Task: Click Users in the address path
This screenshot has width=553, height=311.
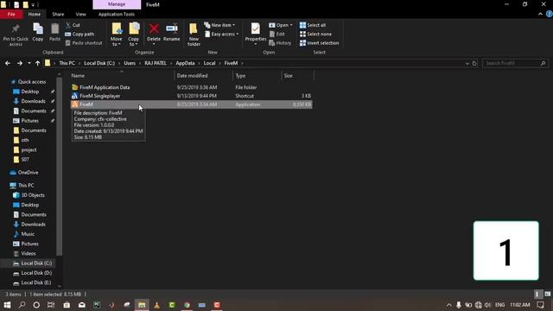Action: 130,63
